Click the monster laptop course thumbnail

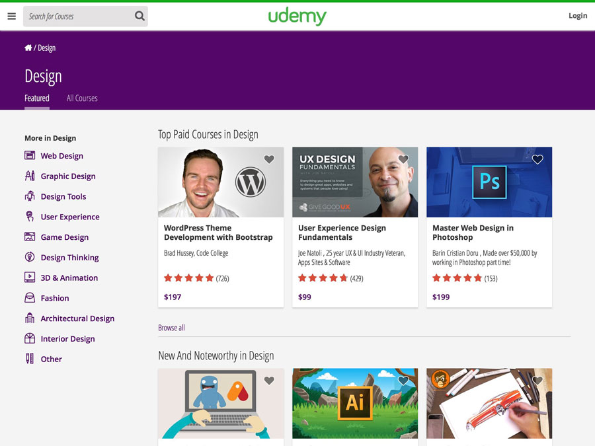221,404
